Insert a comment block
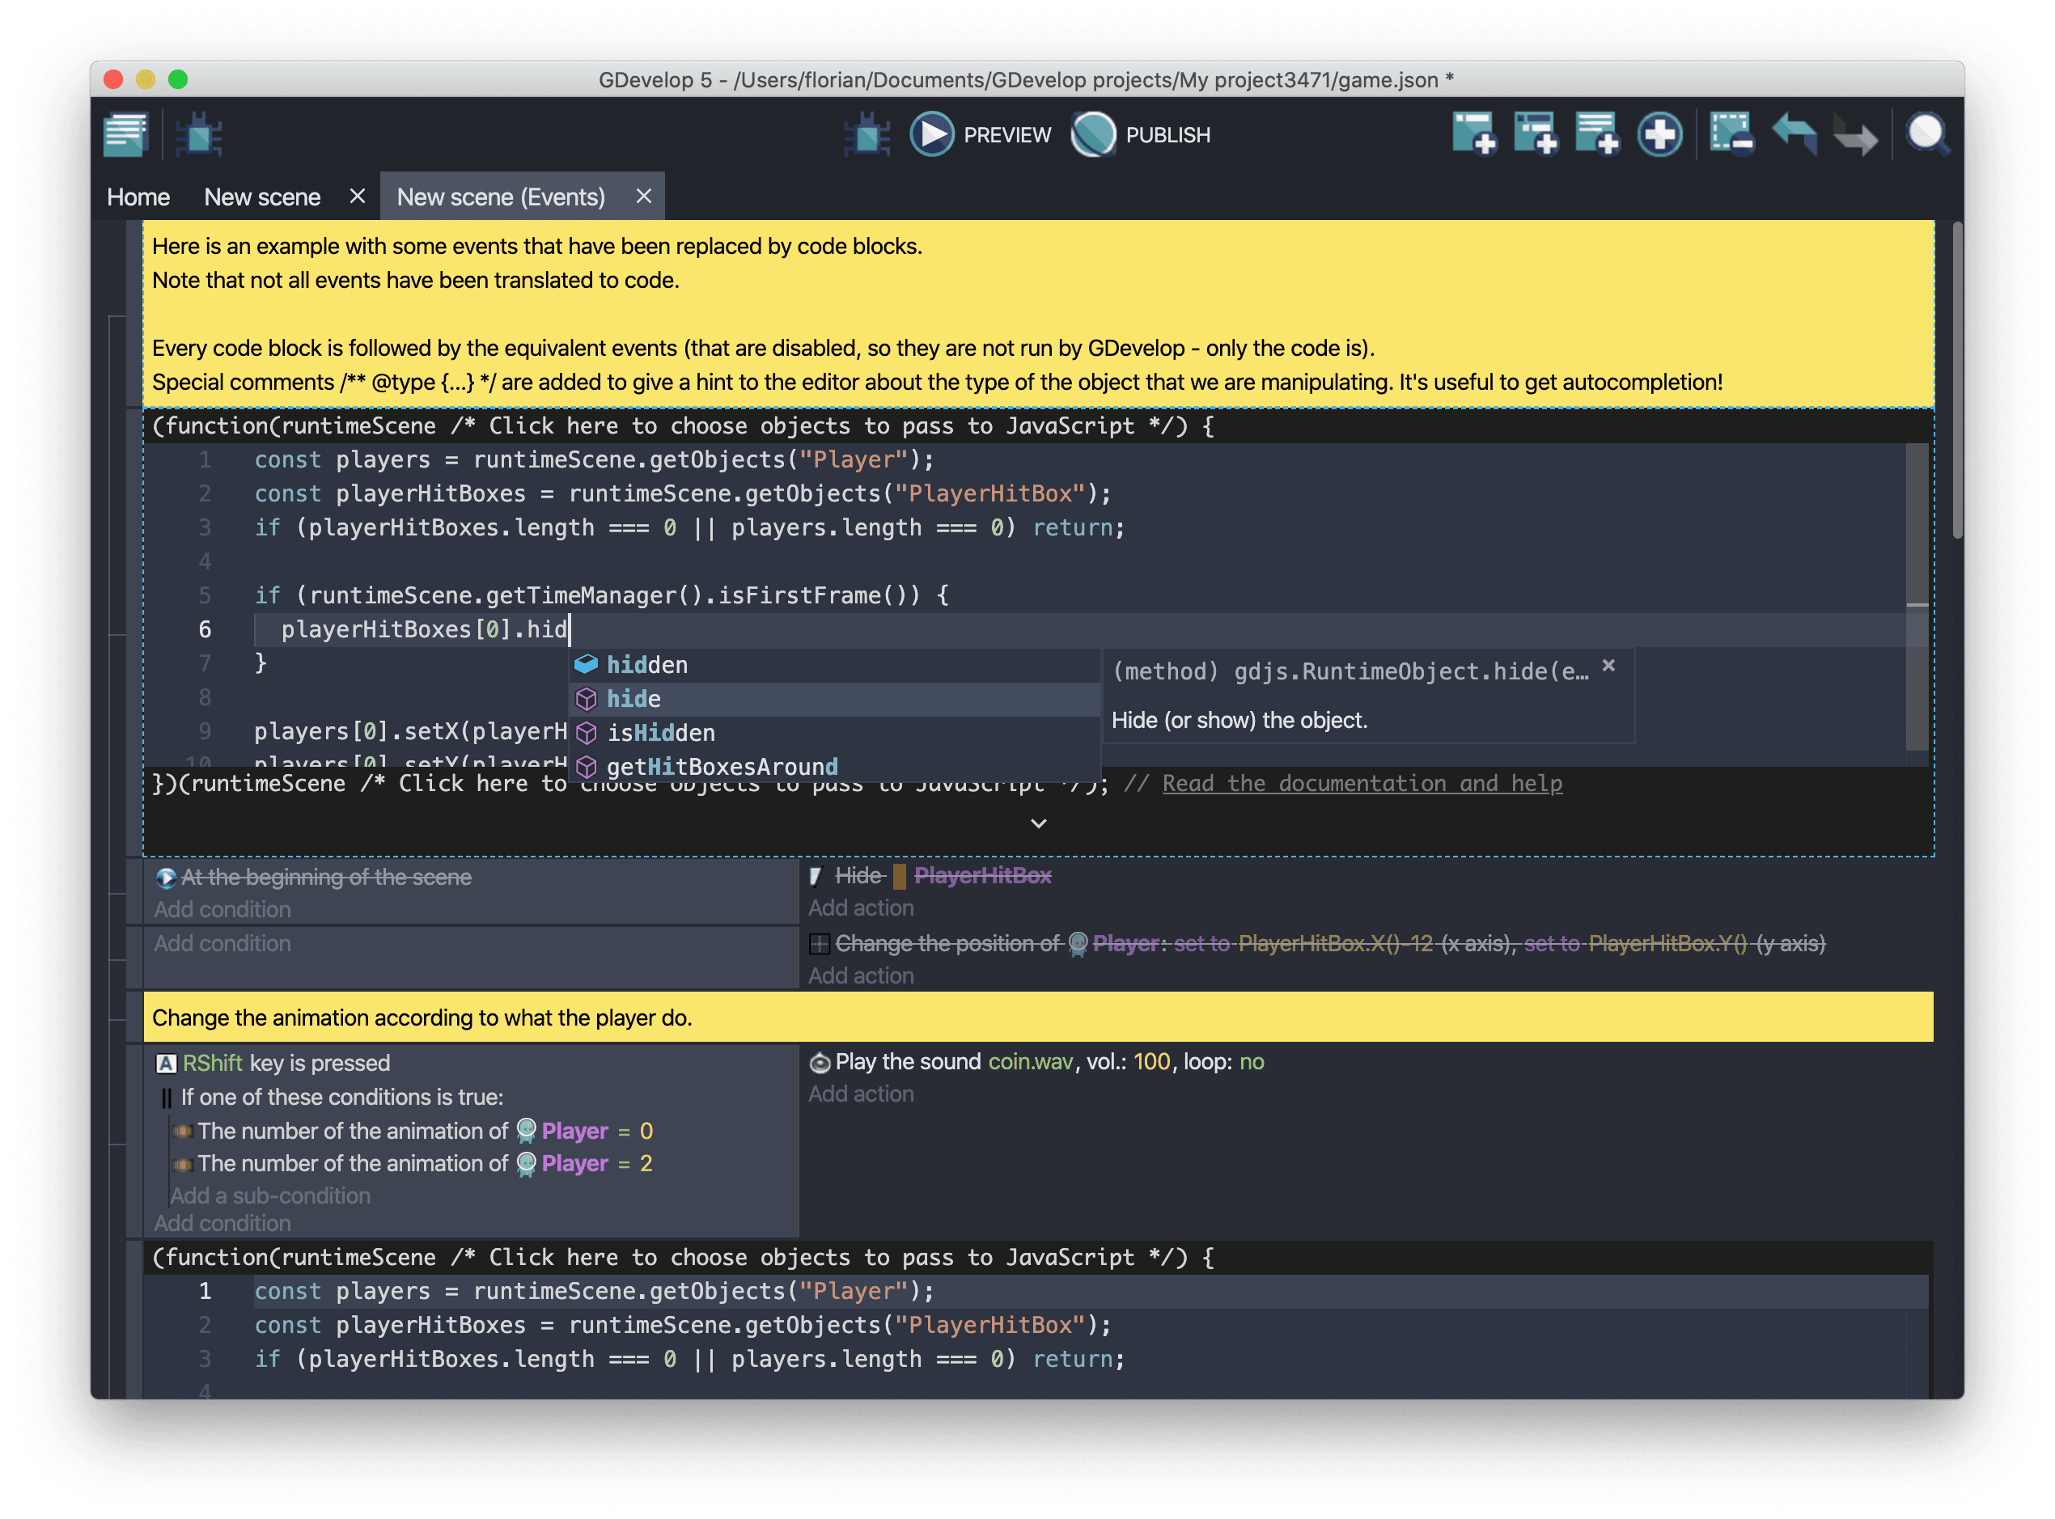This screenshot has height=1519, width=2055. 1596,134
